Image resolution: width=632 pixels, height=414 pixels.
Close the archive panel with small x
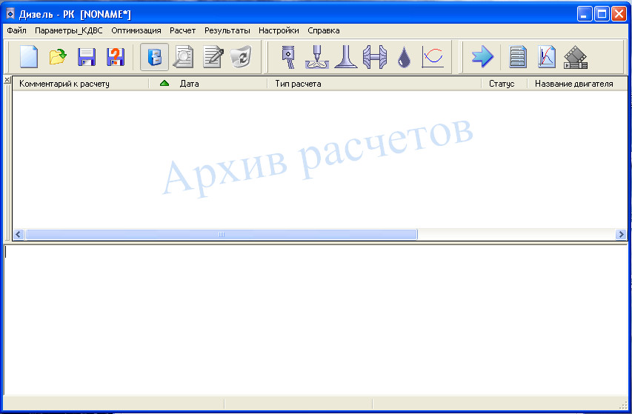tap(7, 79)
